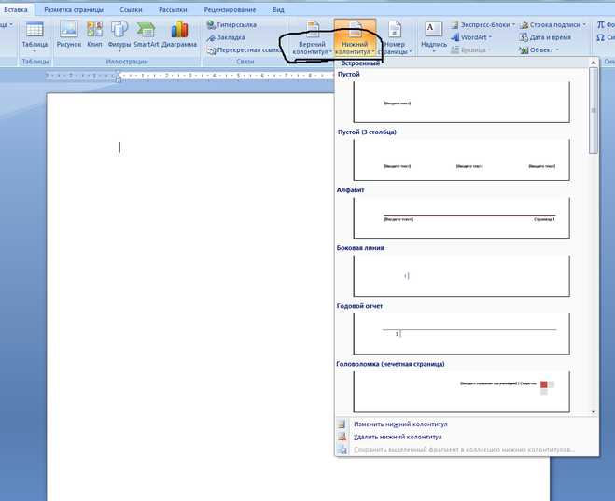
Task: Open Номер страницы page number menu
Action: coord(395,37)
